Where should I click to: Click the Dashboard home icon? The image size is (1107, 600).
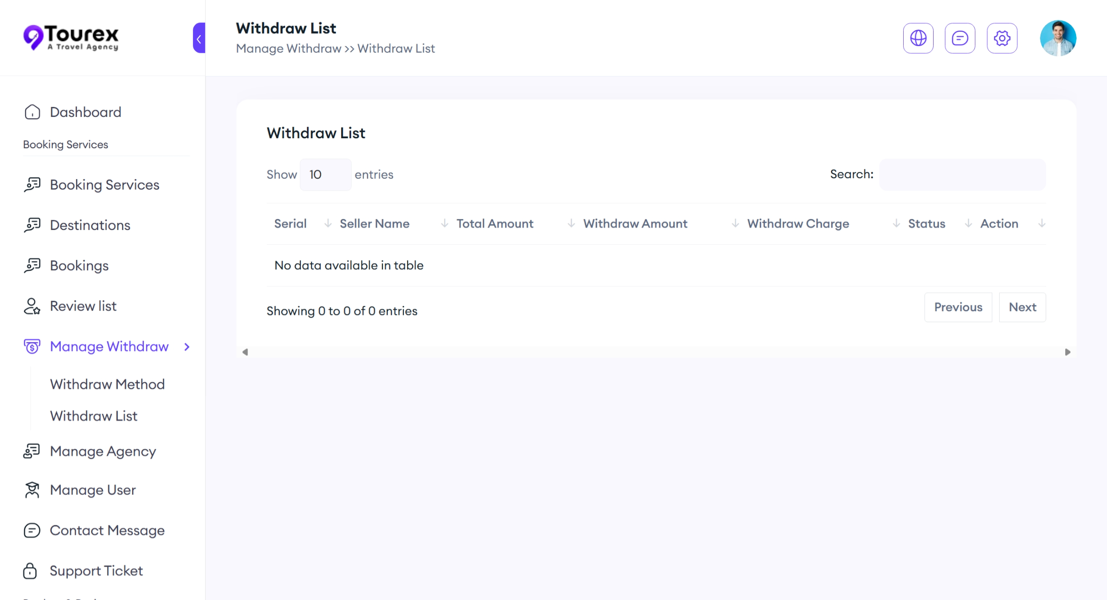pyautogui.click(x=32, y=112)
